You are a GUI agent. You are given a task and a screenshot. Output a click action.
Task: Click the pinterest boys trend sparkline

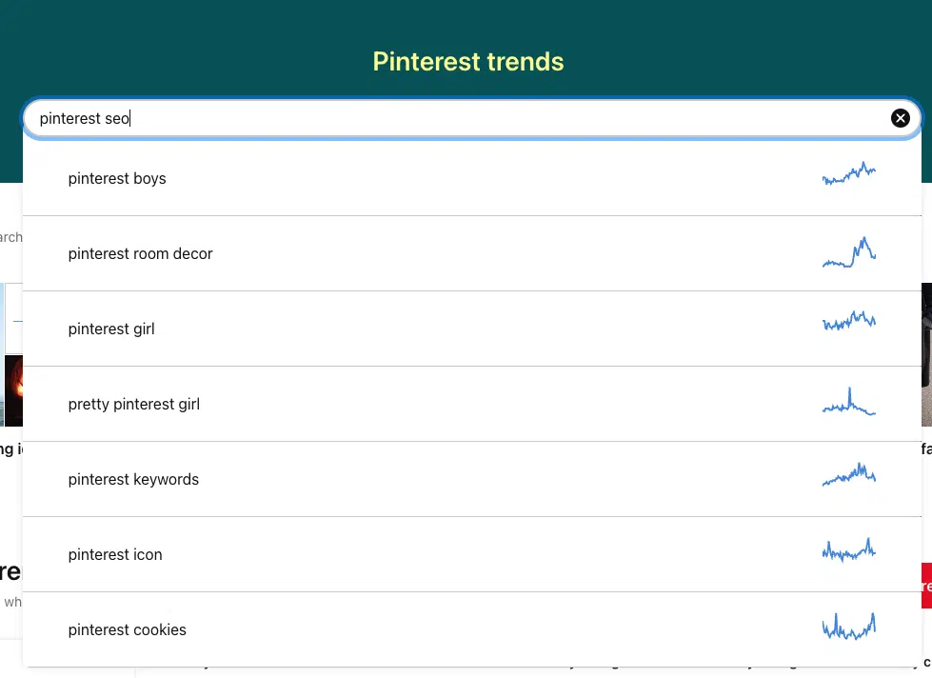tap(849, 173)
